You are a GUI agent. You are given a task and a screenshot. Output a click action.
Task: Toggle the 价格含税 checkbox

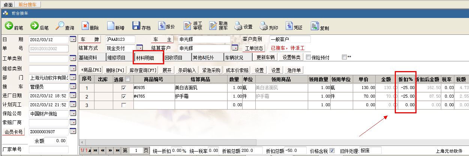(x=332, y=150)
